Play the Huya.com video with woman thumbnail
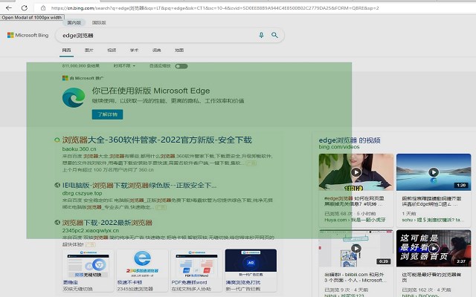The image size is (476, 297). (356, 172)
